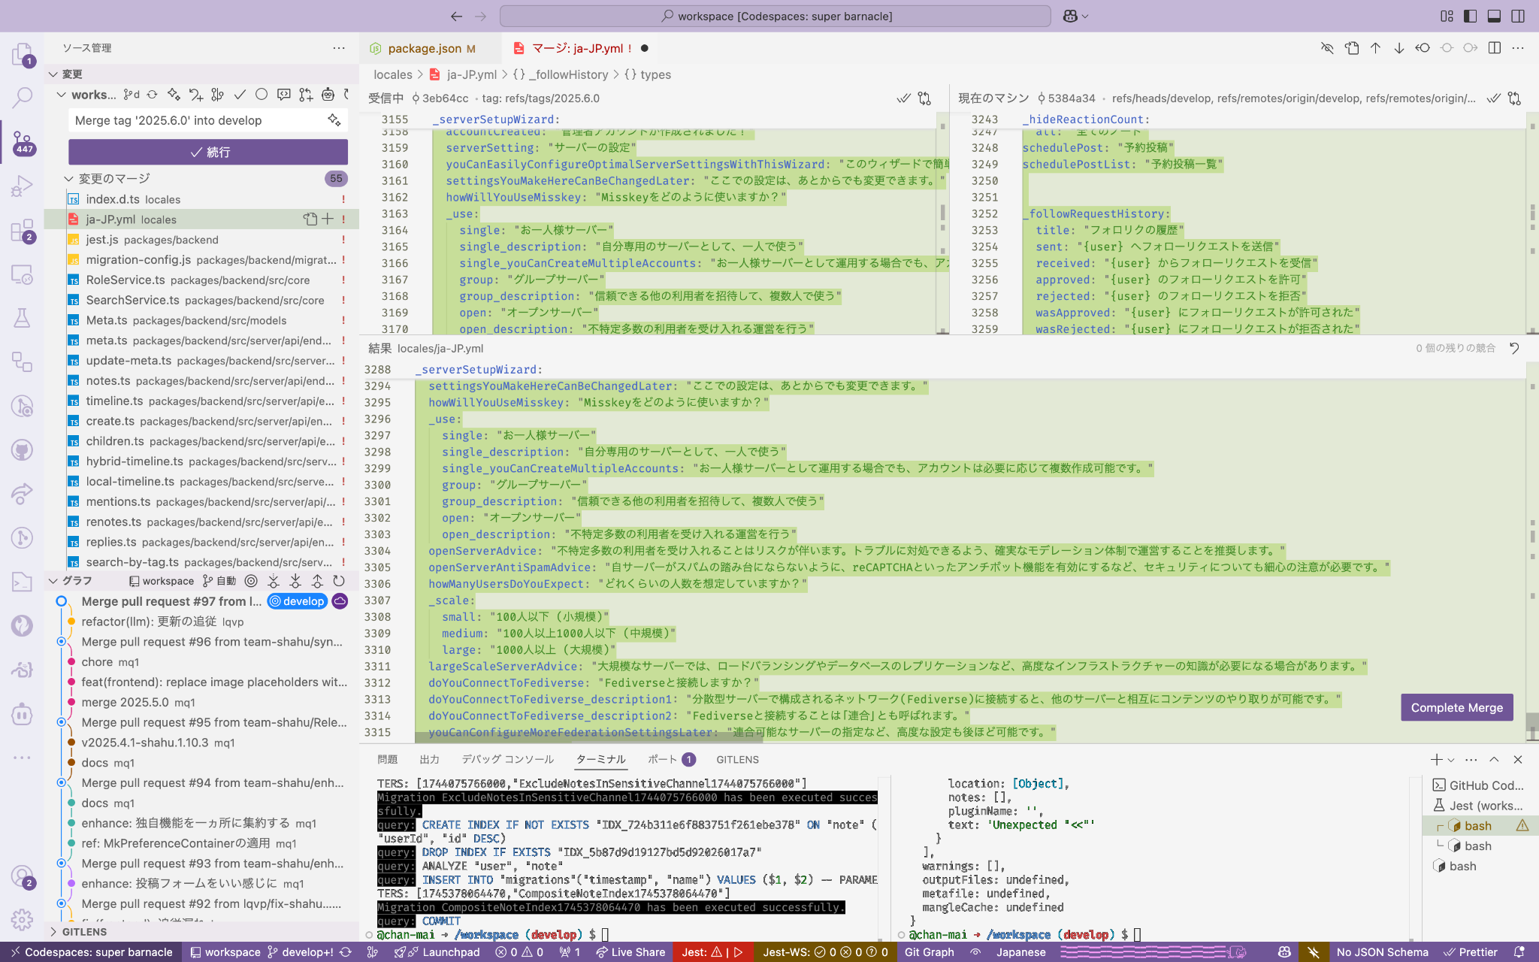This screenshot has width=1539, height=962.
Task: Toggle hidden whitespace eye icon in editor toolbar
Action: coord(1328,48)
